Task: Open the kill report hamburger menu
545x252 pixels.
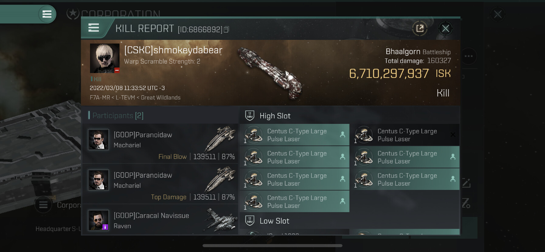Action: click(94, 28)
